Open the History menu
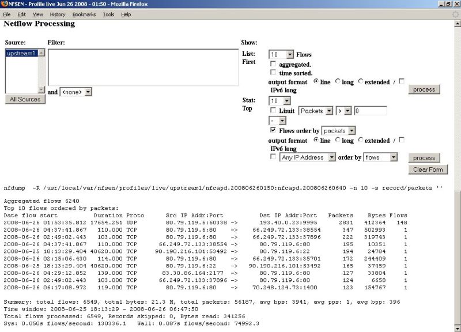This screenshot has width=461, height=332. (x=58, y=14)
